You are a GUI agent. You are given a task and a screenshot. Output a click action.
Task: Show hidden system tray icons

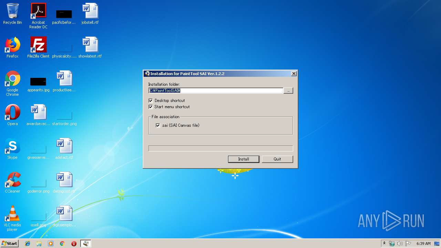pos(384,244)
